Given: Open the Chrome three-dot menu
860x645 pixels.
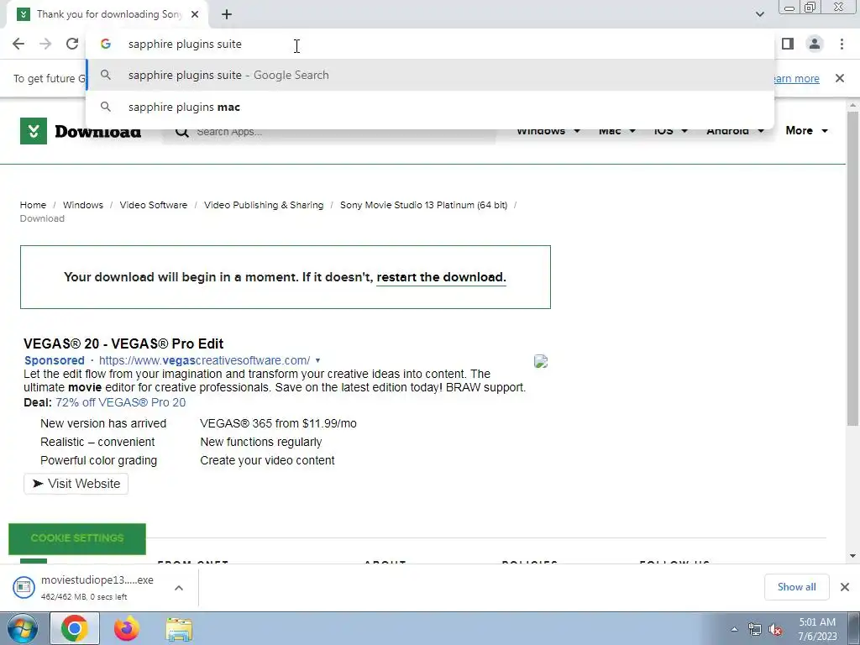Looking at the screenshot, I should point(842,44).
